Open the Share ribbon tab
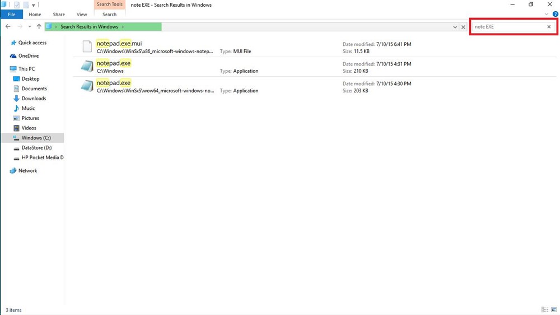This screenshot has width=560, height=315. [59, 15]
